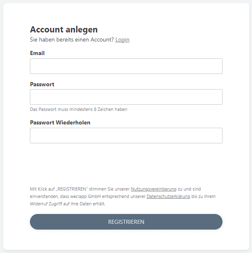252x253 pixels.
Task: Click the password hint about 8 Zeichen
Action: [x=79, y=109]
